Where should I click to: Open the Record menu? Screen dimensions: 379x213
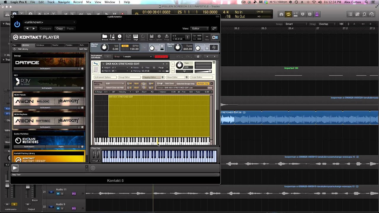[78, 2]
